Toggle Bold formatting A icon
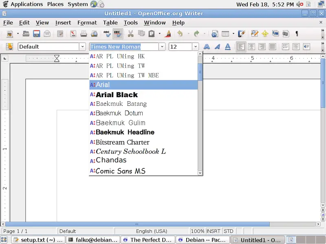Viewport: 326px width, 244px height. click(207, 47)
